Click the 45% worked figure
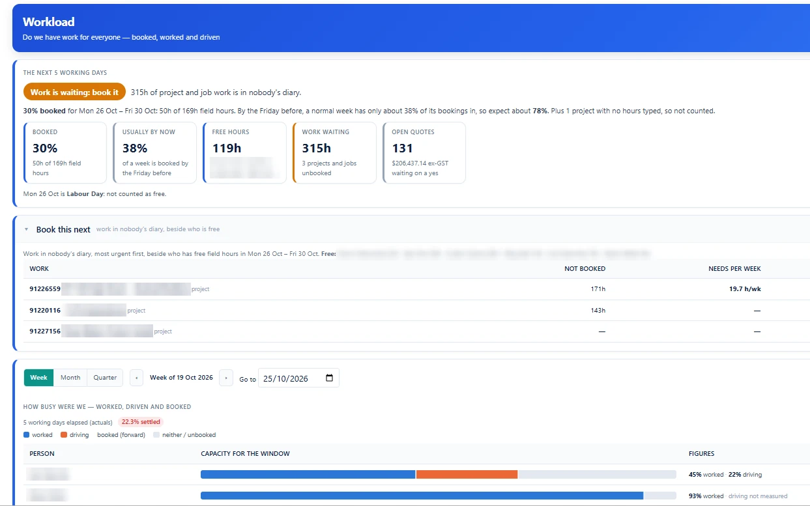Viewport: 810px width, 506px height. (x=706, y=475)
